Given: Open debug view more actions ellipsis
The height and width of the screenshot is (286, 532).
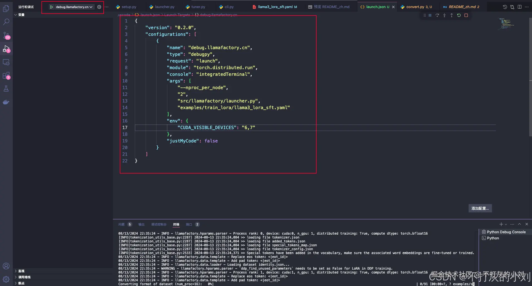Looking at the screenshot, I should pyautogui.click(x=106, y=7).
